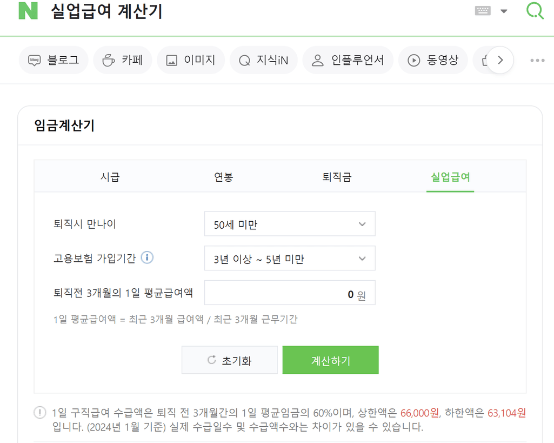
Task: Click the 초기화 reset button
Action: tap(230, 360)
